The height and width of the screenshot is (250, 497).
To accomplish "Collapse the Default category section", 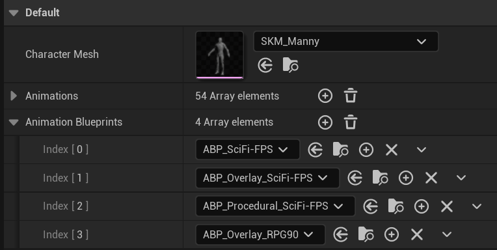I will 14,13.
